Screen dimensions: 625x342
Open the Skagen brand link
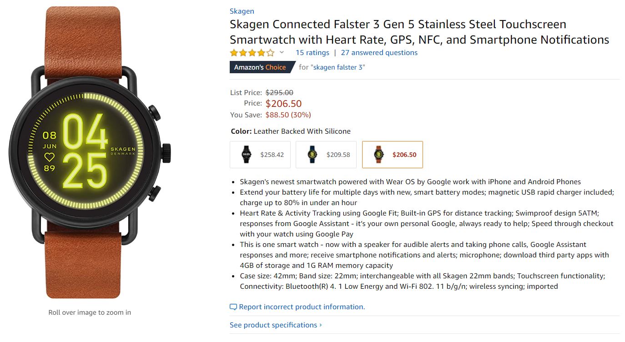[x=242, y=11]
